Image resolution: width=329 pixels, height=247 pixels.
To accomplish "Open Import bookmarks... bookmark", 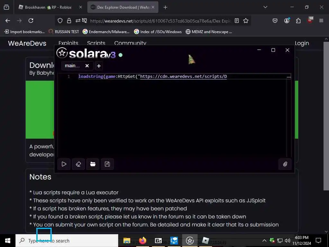I will click(x=24, y=32).
